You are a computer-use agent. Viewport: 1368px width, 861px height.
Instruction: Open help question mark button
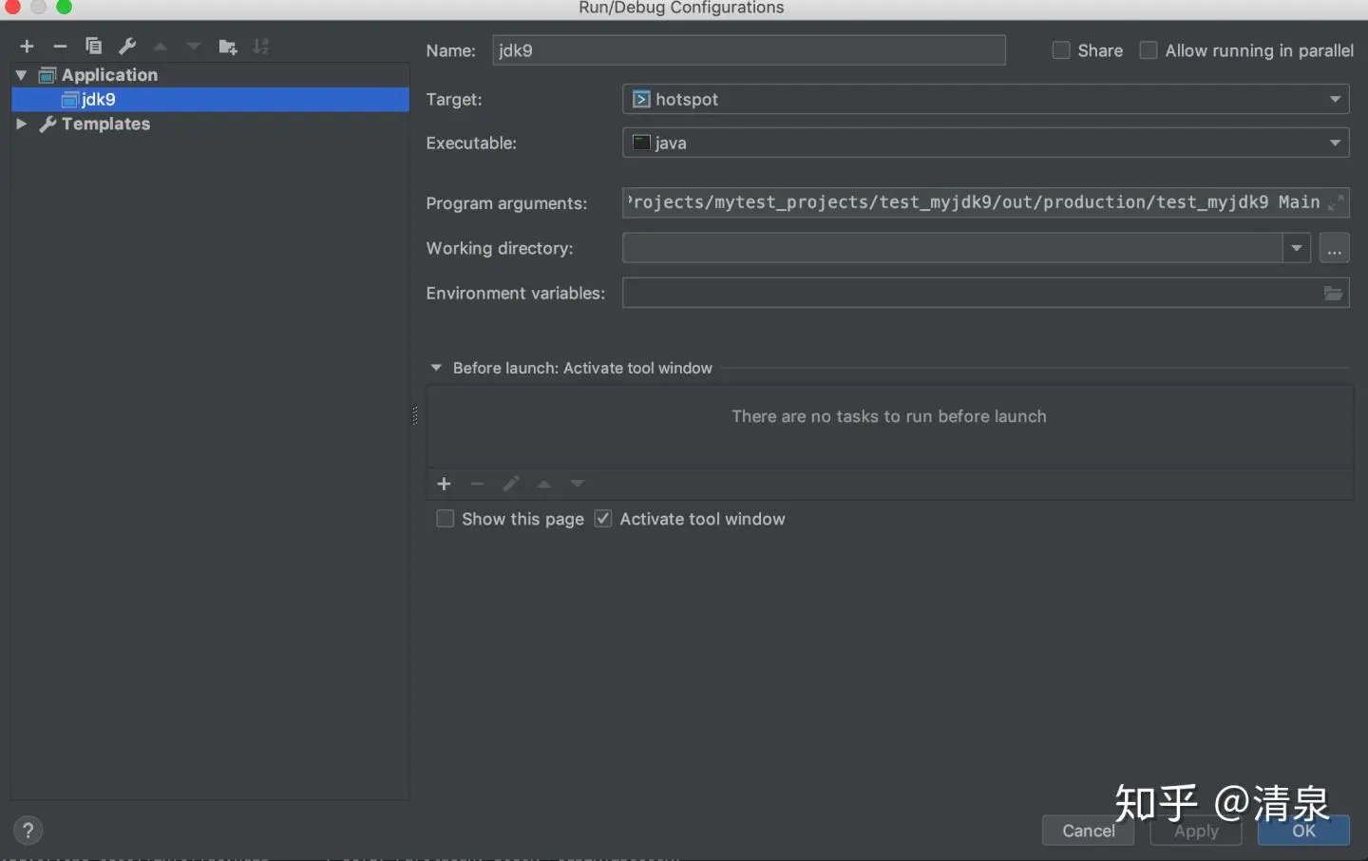click(x=28, y=831)
